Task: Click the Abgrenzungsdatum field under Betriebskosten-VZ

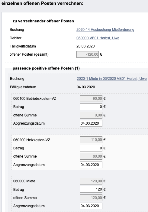Action: [91, 123]
